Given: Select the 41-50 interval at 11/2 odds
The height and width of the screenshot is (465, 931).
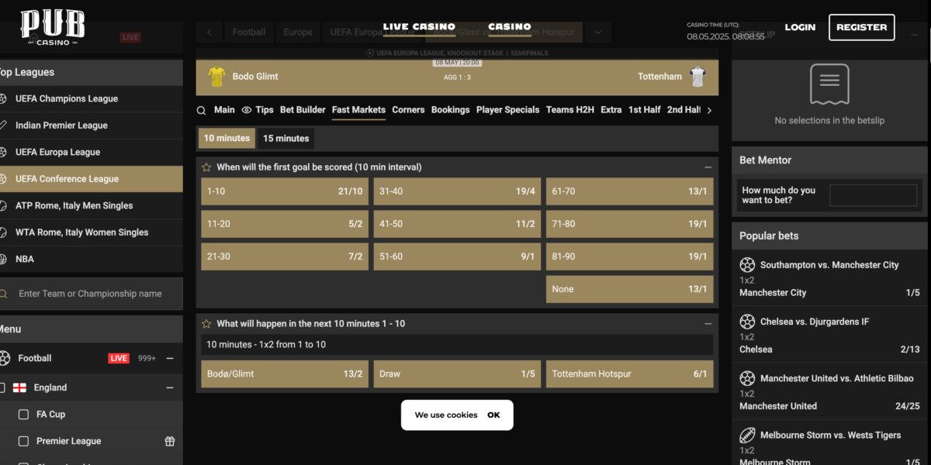Looking at the screenshot, I should pos(457,224).
